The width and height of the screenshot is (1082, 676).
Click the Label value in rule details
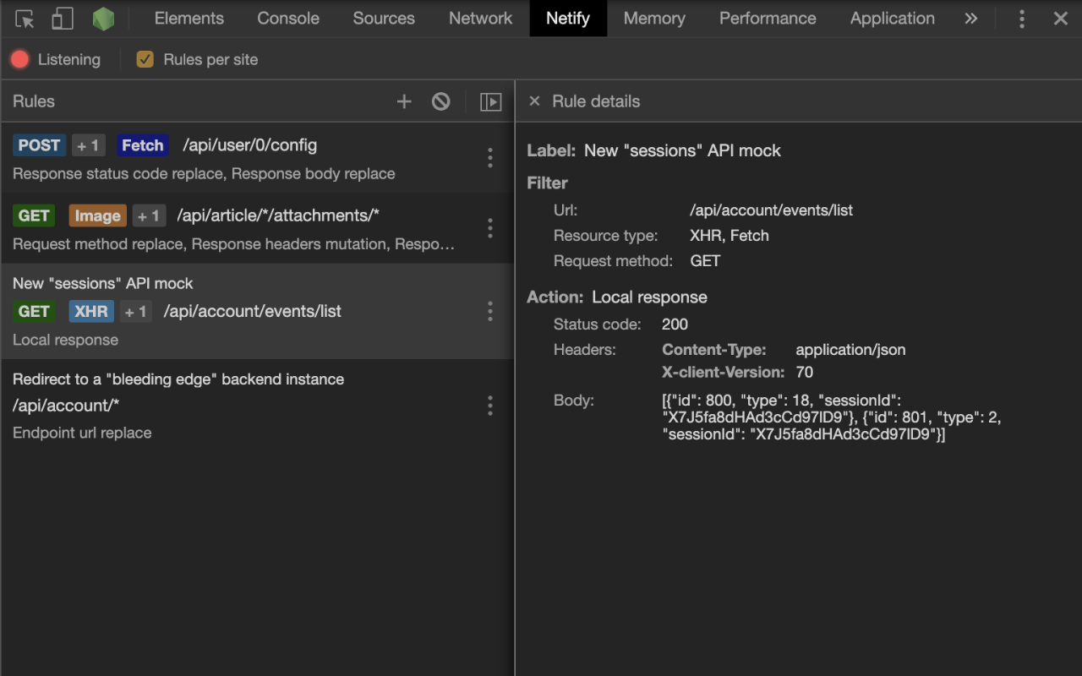pos(682,150)
